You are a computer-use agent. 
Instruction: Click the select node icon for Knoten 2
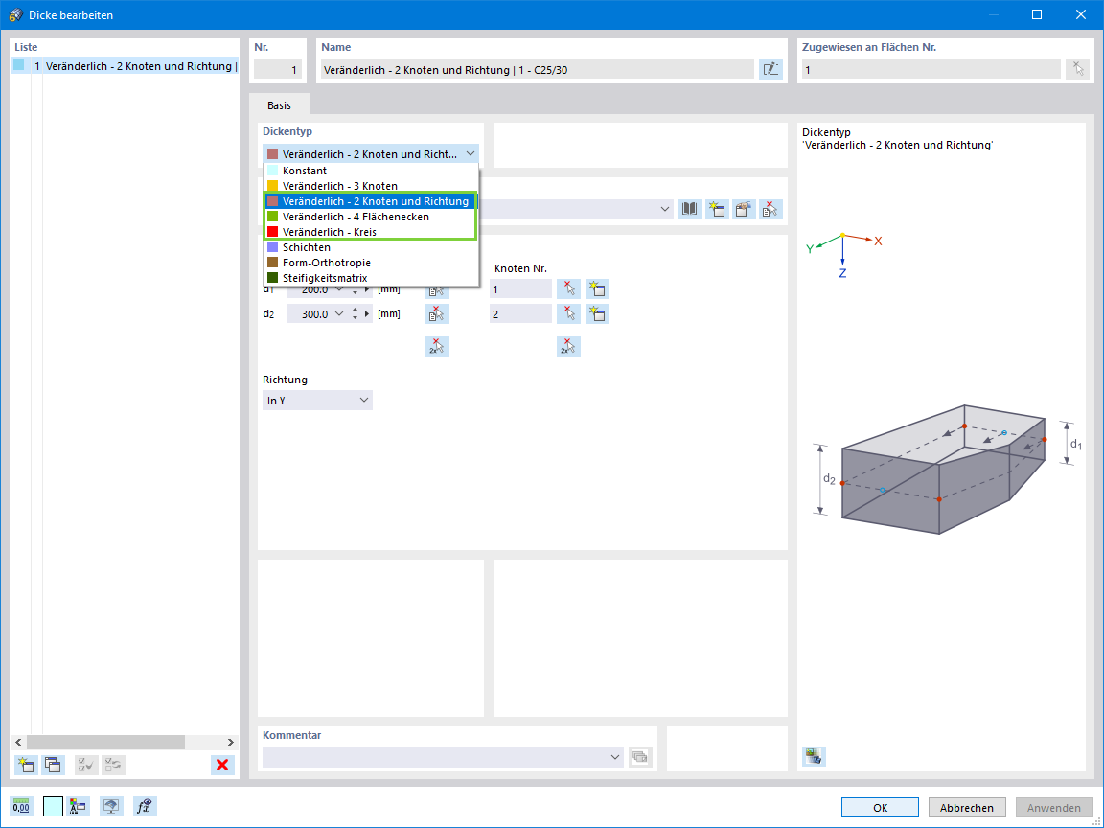(x=568, y=314)
